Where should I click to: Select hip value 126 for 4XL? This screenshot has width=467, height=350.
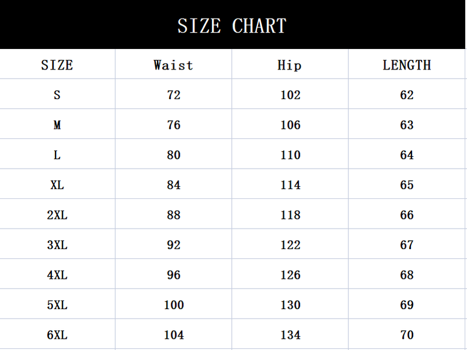(290, 275)
